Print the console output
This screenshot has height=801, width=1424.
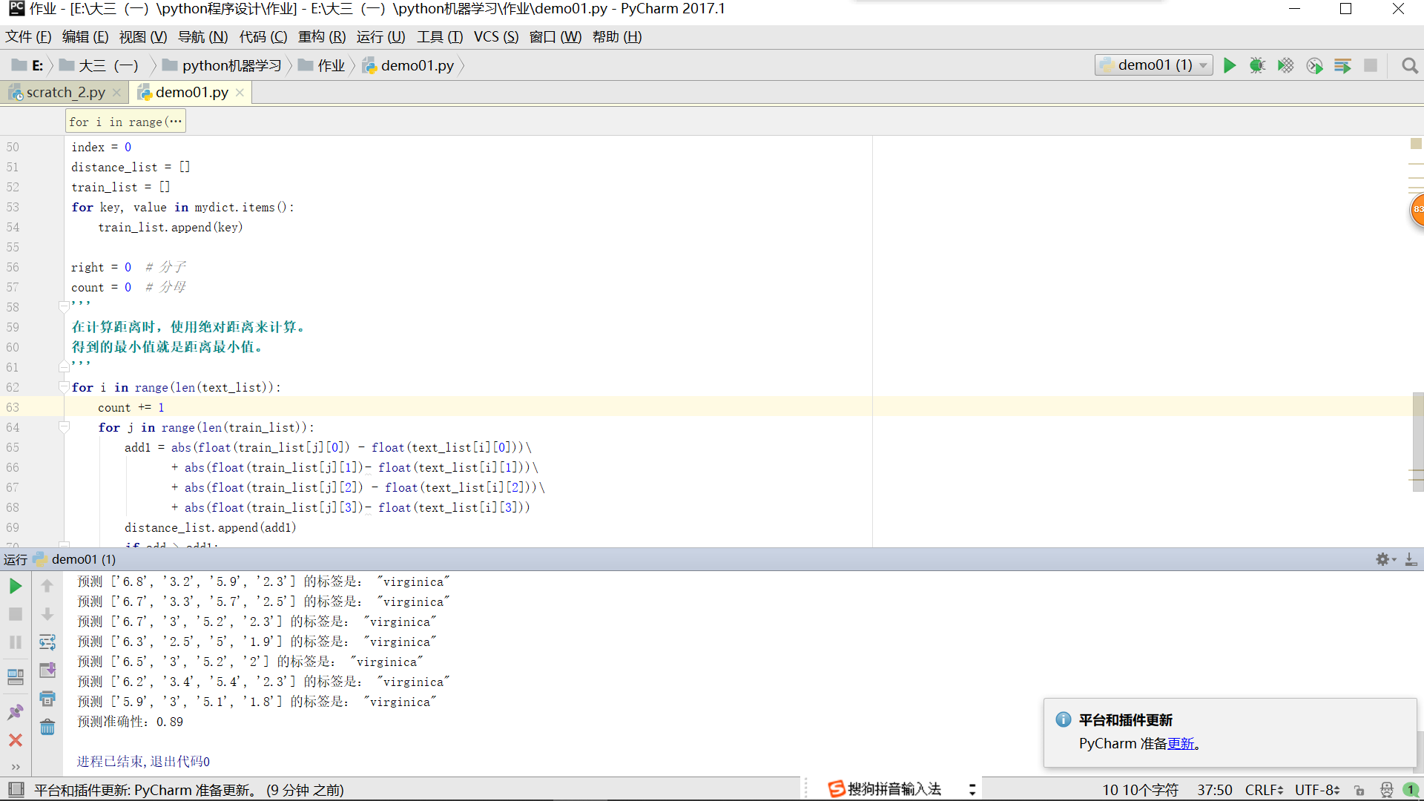click(x=47, y=699)
